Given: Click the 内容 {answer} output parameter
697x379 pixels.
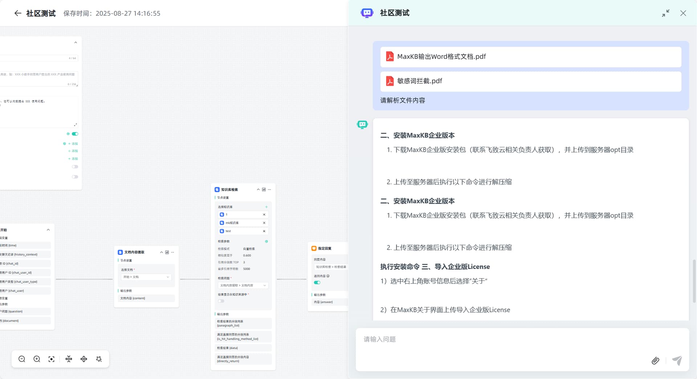Looking at the screenshot, I should 330,302.
